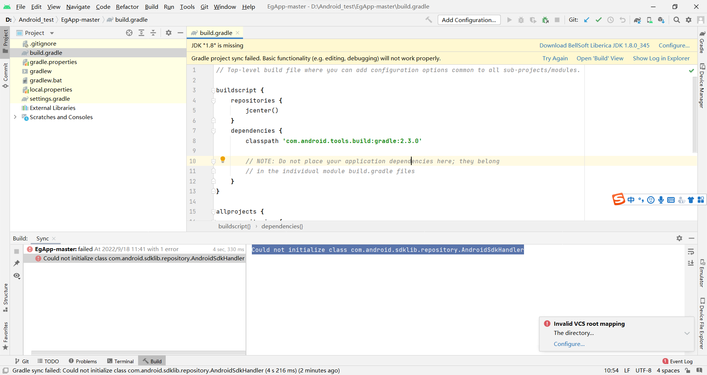Click Collapse All in Project panel
The width and height of the screenshot is (707, 375).
153,33
